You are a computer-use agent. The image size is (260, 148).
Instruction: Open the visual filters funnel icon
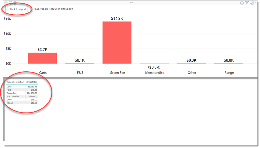pyautogui.click(x=247, y=3)
